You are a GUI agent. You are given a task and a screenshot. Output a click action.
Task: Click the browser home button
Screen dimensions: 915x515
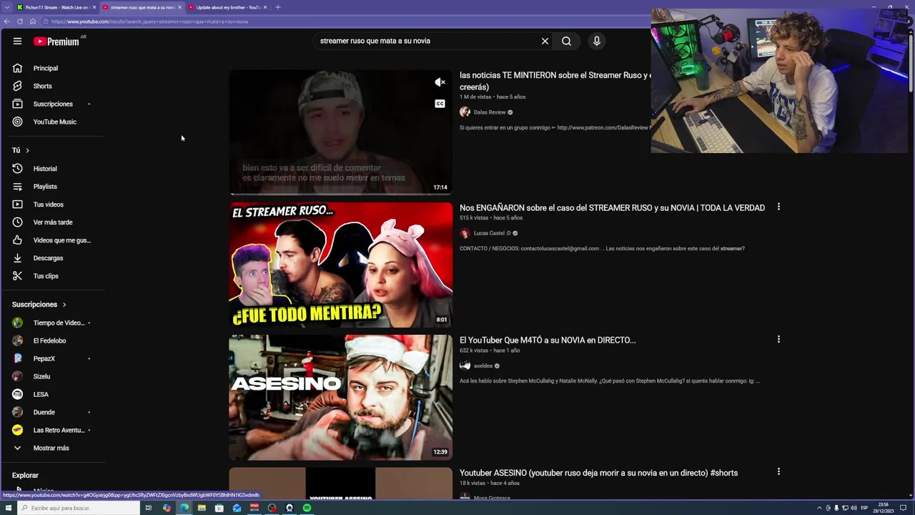point(32,21)
